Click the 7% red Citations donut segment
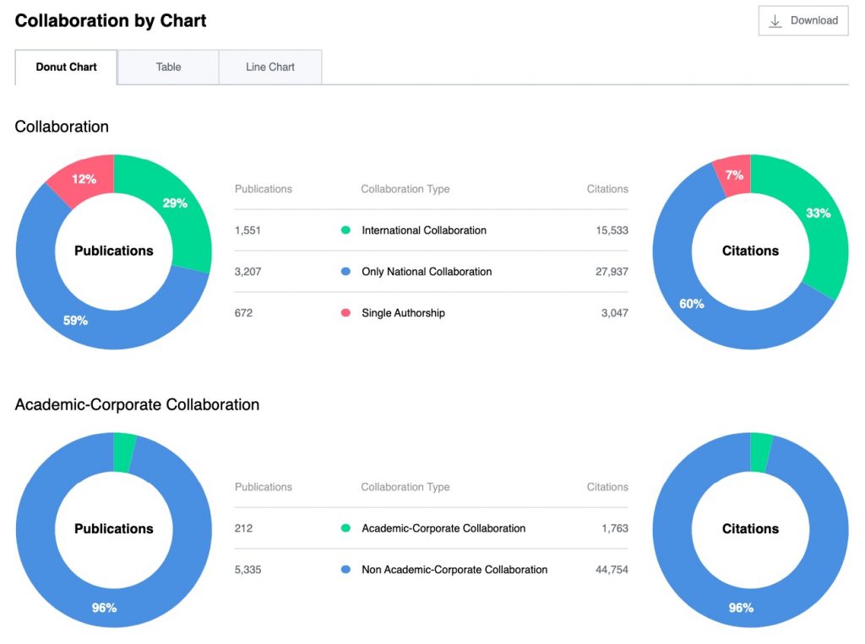865x644 pixels. (x=735, y=176)
